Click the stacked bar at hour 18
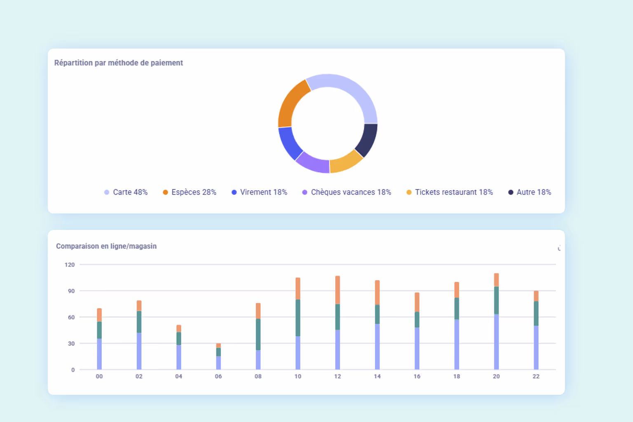Viewport: 633px width, 422px height. point(457,326)
